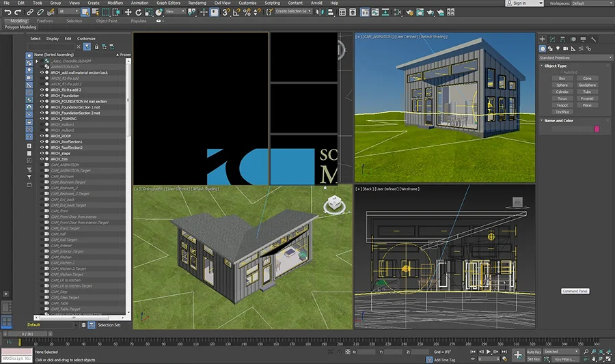Viewport: 615px width, 364px height.
Task: Hide the ARCH_Foundation object via eye icon
Action: [x=42, y=96]
